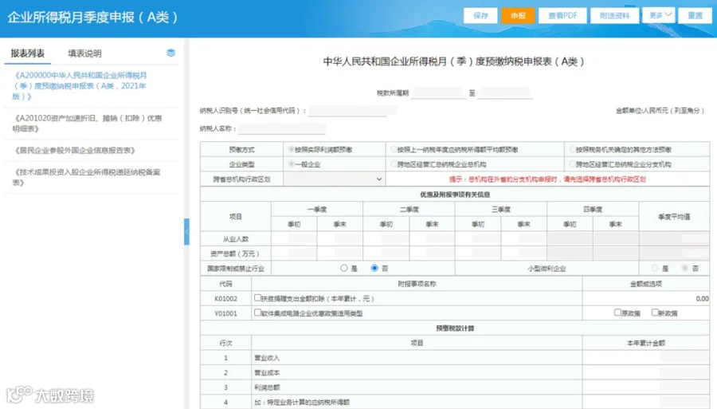Collapse the left panel with the blue handle
Screen dimensions: 717x409
(x=186, y=231)
